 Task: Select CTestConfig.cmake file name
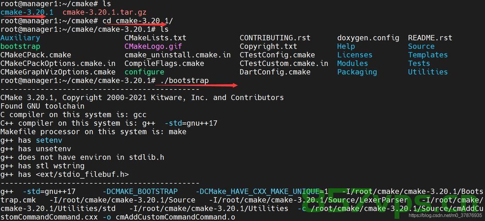tap(277, 55)
